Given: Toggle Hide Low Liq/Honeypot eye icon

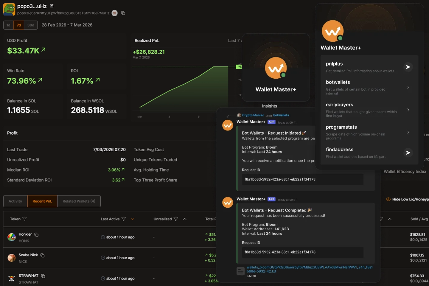Looking at the screenshot, I should click(388, 199).
